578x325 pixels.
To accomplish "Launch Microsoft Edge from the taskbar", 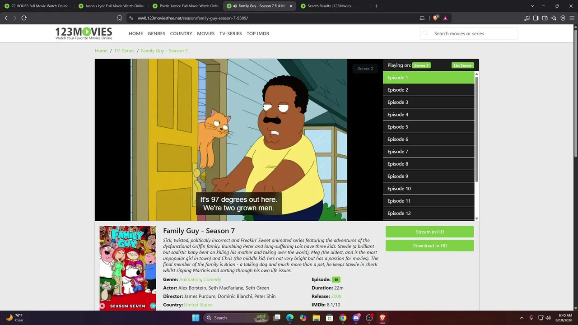I will (x=290, y=318).
